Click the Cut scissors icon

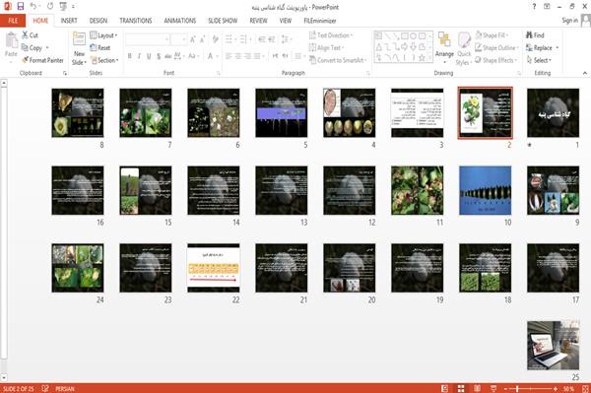point(26,35)
